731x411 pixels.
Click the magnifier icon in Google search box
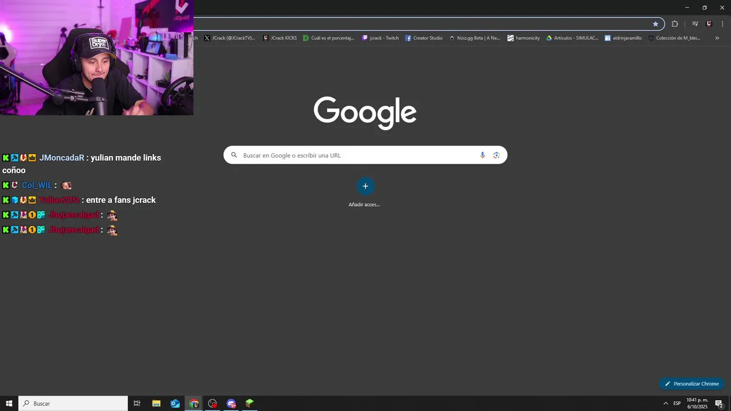tap(234, 155)
